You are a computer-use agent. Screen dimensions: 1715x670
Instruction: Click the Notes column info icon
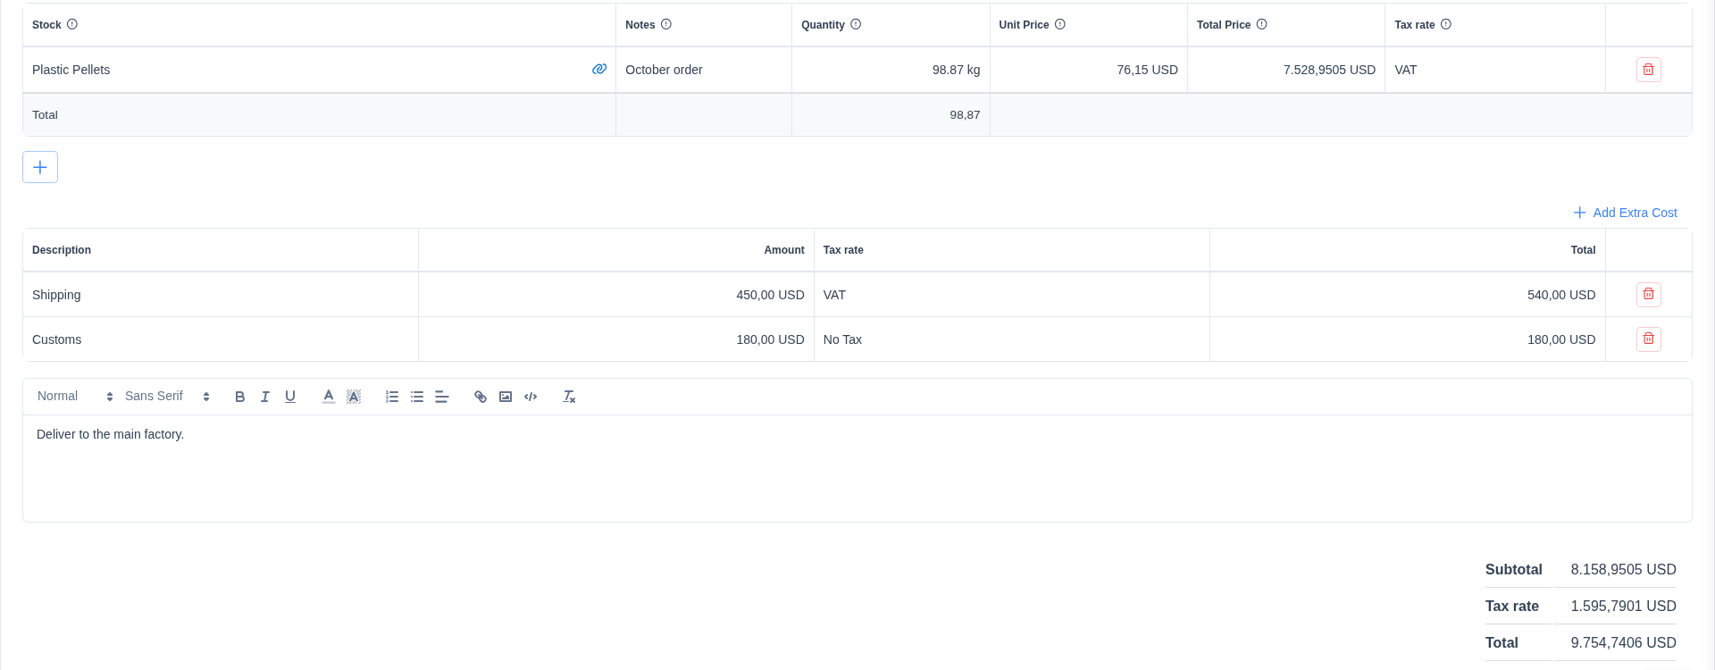[666, 24]
